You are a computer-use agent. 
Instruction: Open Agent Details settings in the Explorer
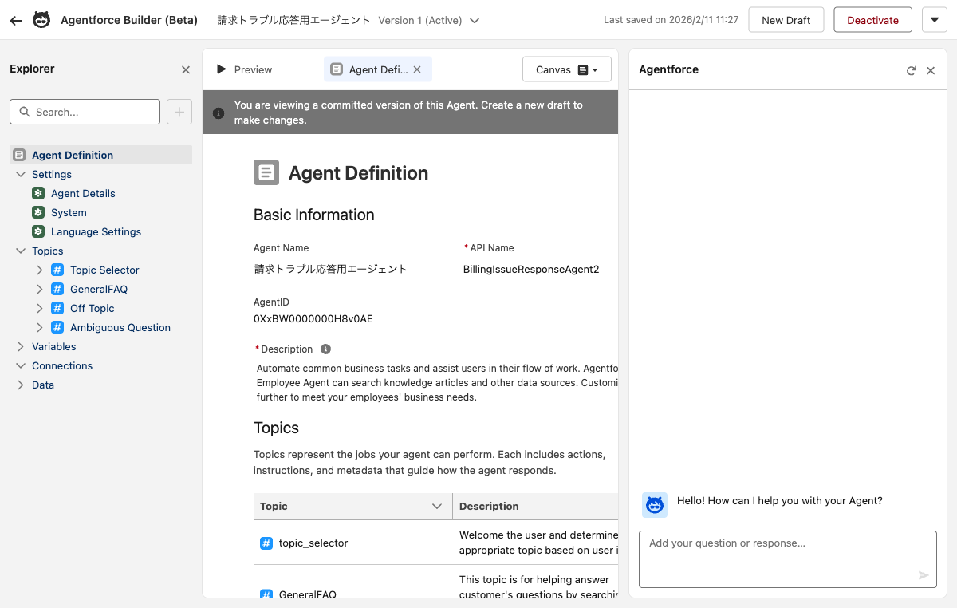(x=37, y=193)
